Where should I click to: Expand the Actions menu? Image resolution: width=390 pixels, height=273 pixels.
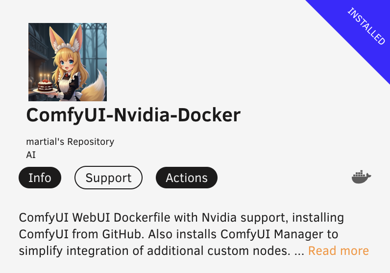click(187, 178)
